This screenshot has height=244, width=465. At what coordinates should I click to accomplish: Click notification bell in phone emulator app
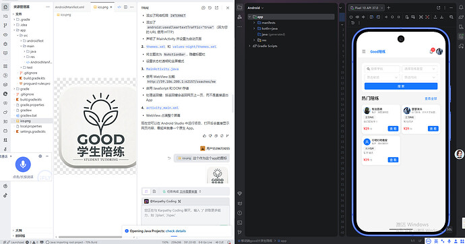point(431,51)
